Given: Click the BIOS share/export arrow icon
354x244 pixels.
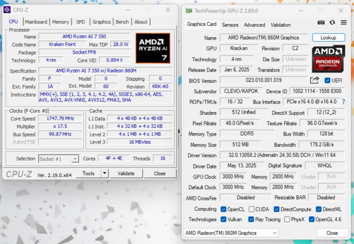Looking at the screenshot, I should click(314, 80).
